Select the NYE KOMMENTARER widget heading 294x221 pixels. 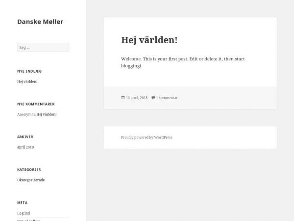click(x=36, y=104)
